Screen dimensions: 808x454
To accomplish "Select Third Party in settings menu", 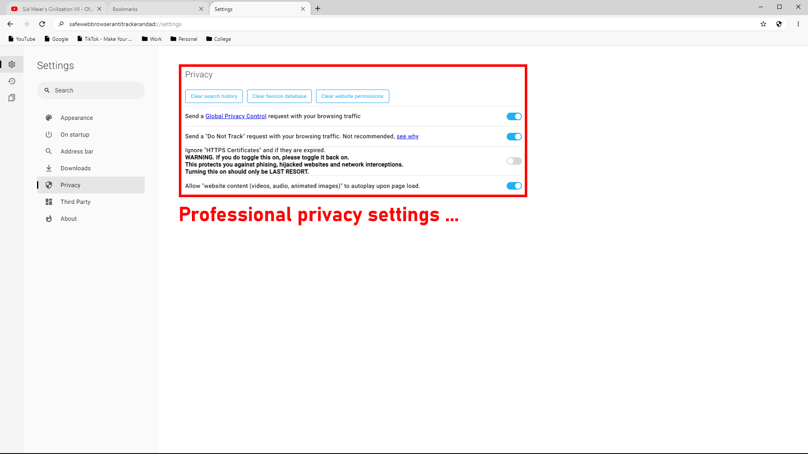I will tap(75, 202).
